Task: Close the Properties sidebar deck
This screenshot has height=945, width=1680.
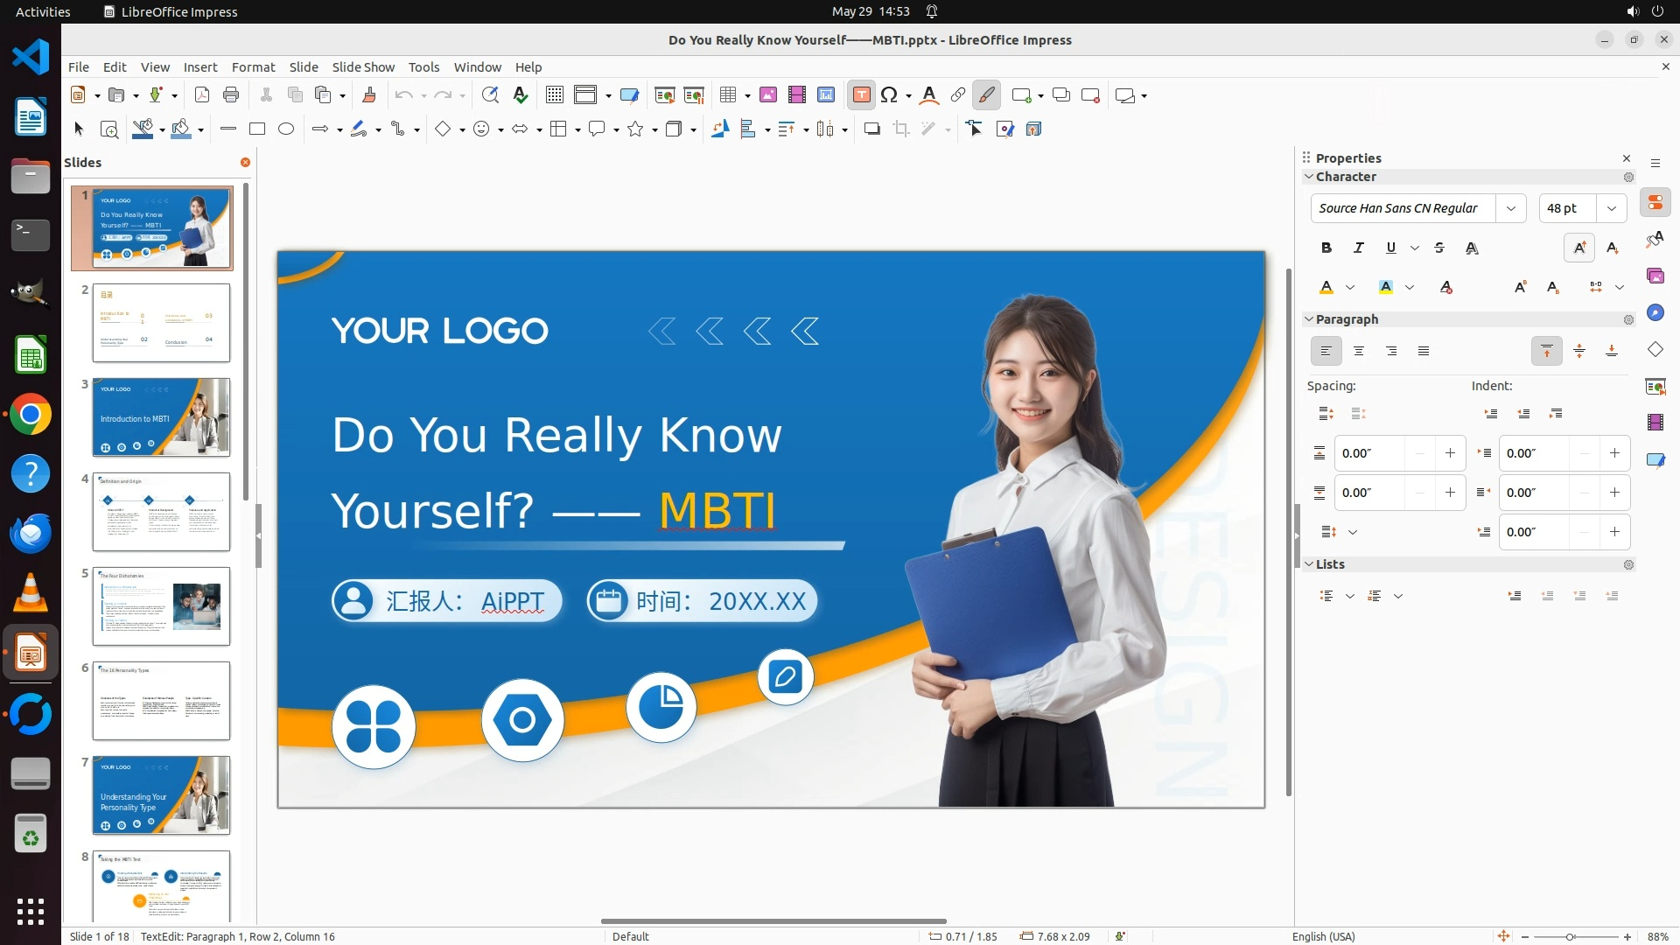Action: click(x=1627, y=158)
